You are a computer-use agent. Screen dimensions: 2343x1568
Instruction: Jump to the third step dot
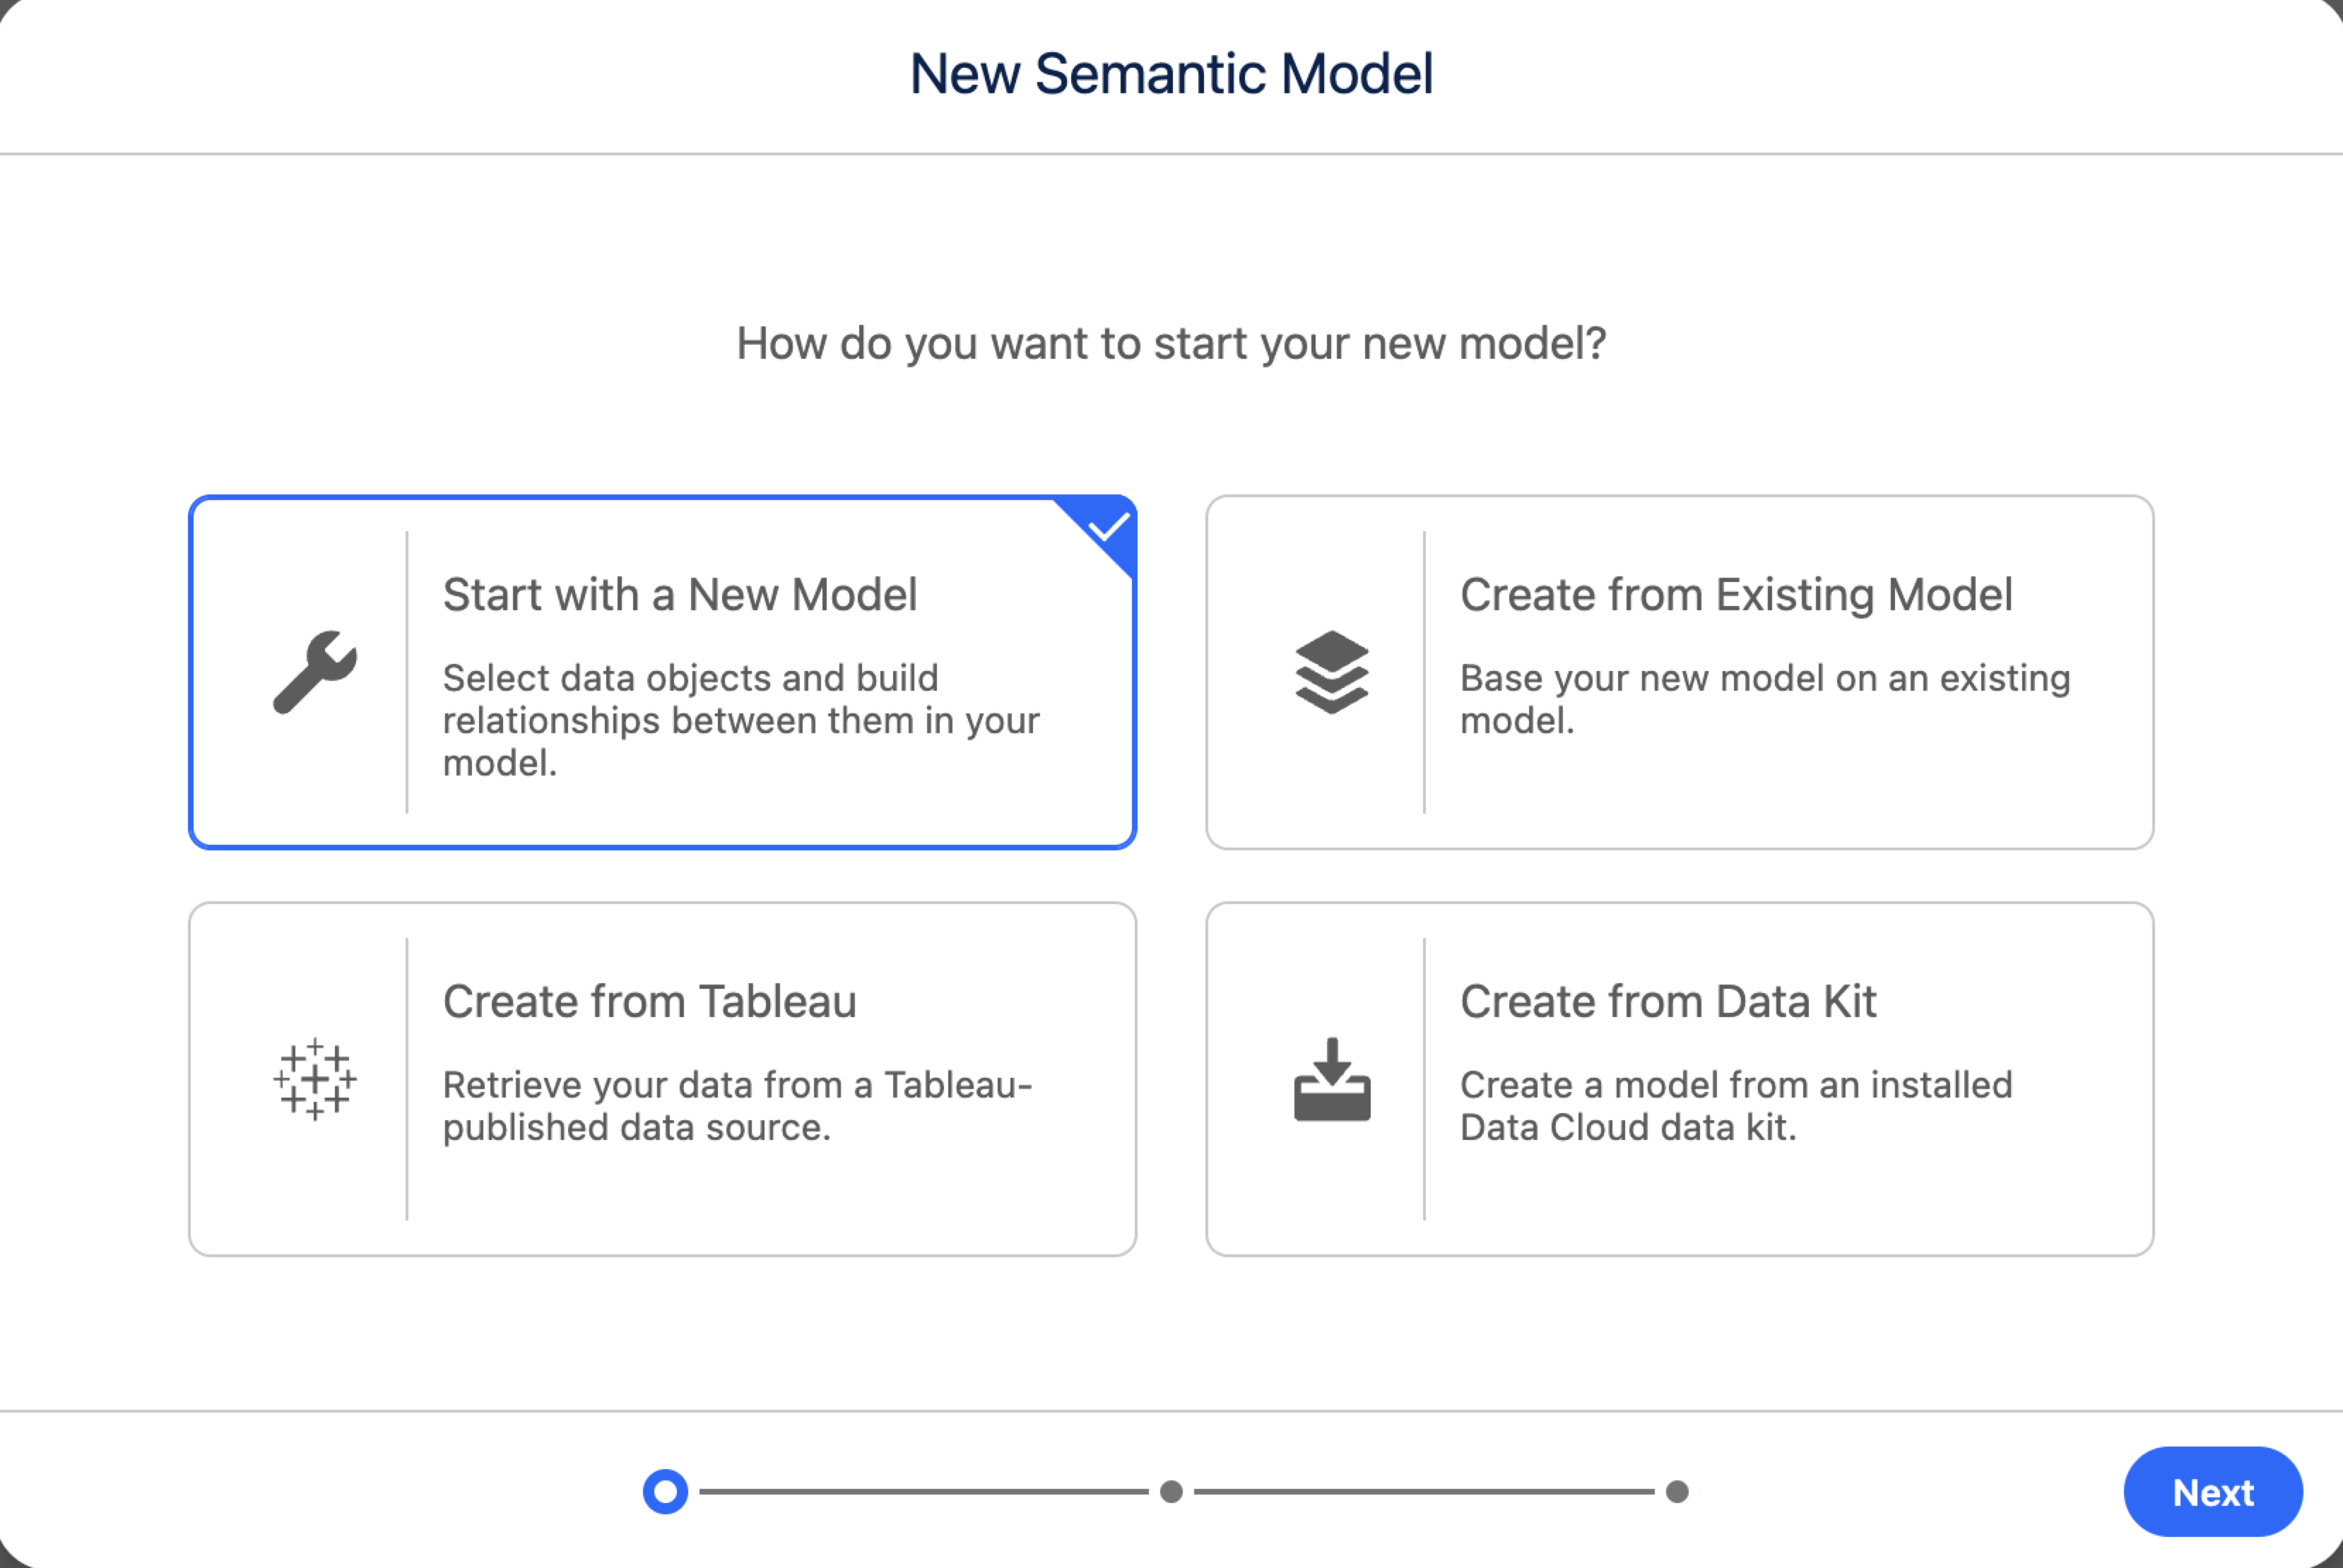pos(1677,1492)
